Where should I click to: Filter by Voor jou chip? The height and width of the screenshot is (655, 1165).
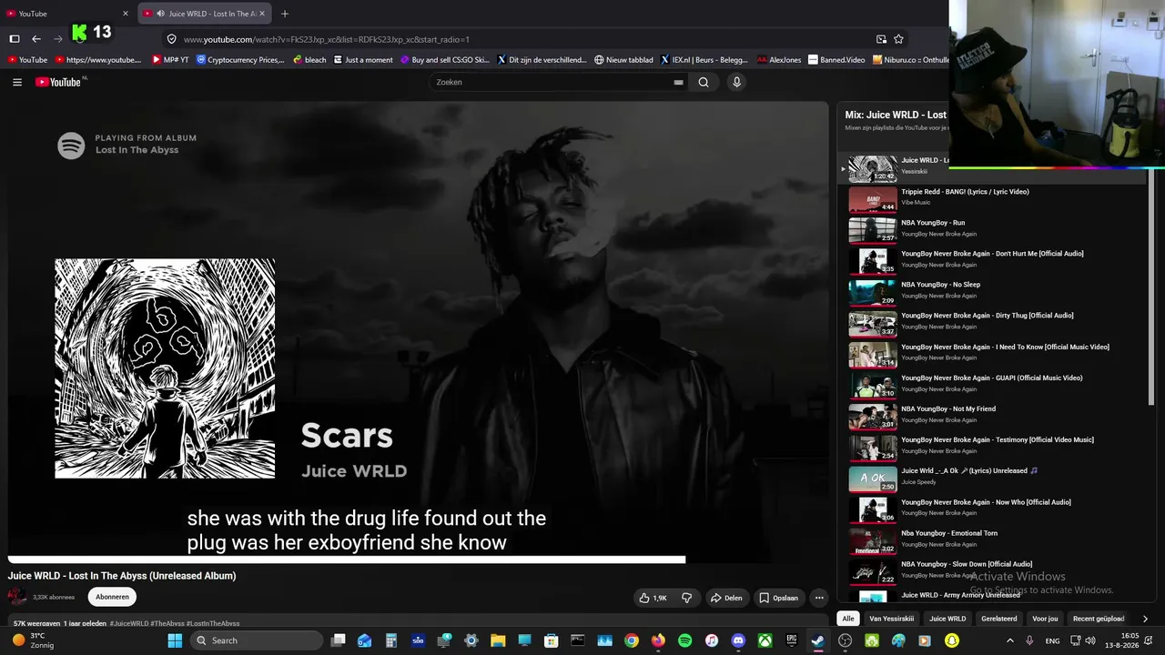1045,619
